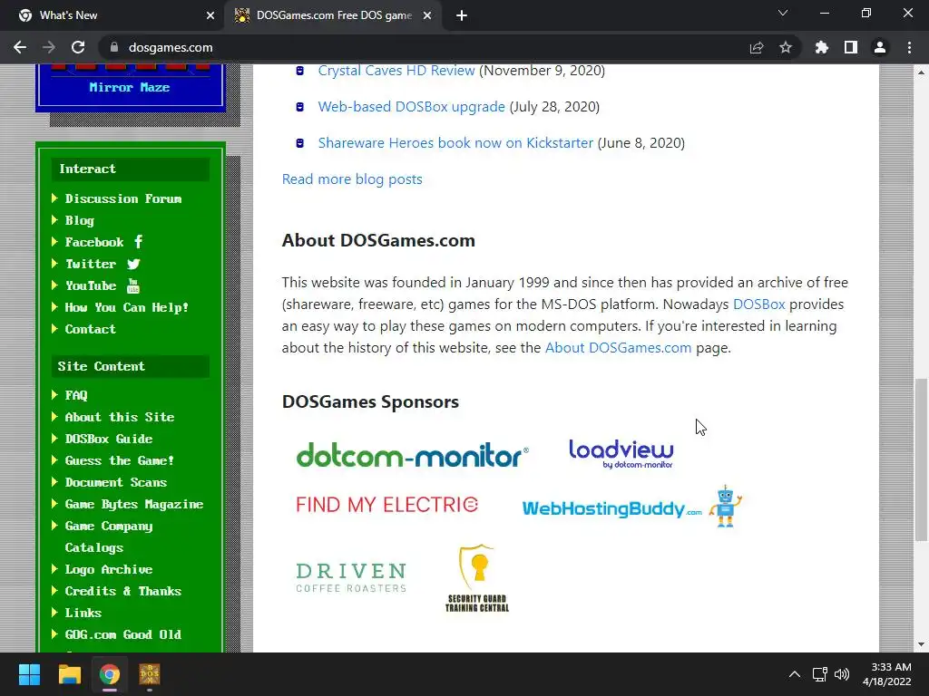Open Game Bytes Magazine link
This screenshot has width=929, height=696.
134,504
